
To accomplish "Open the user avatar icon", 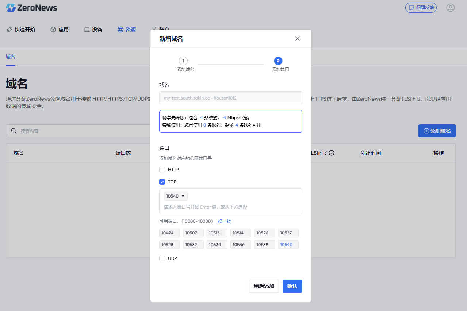I will coord(450,7).
